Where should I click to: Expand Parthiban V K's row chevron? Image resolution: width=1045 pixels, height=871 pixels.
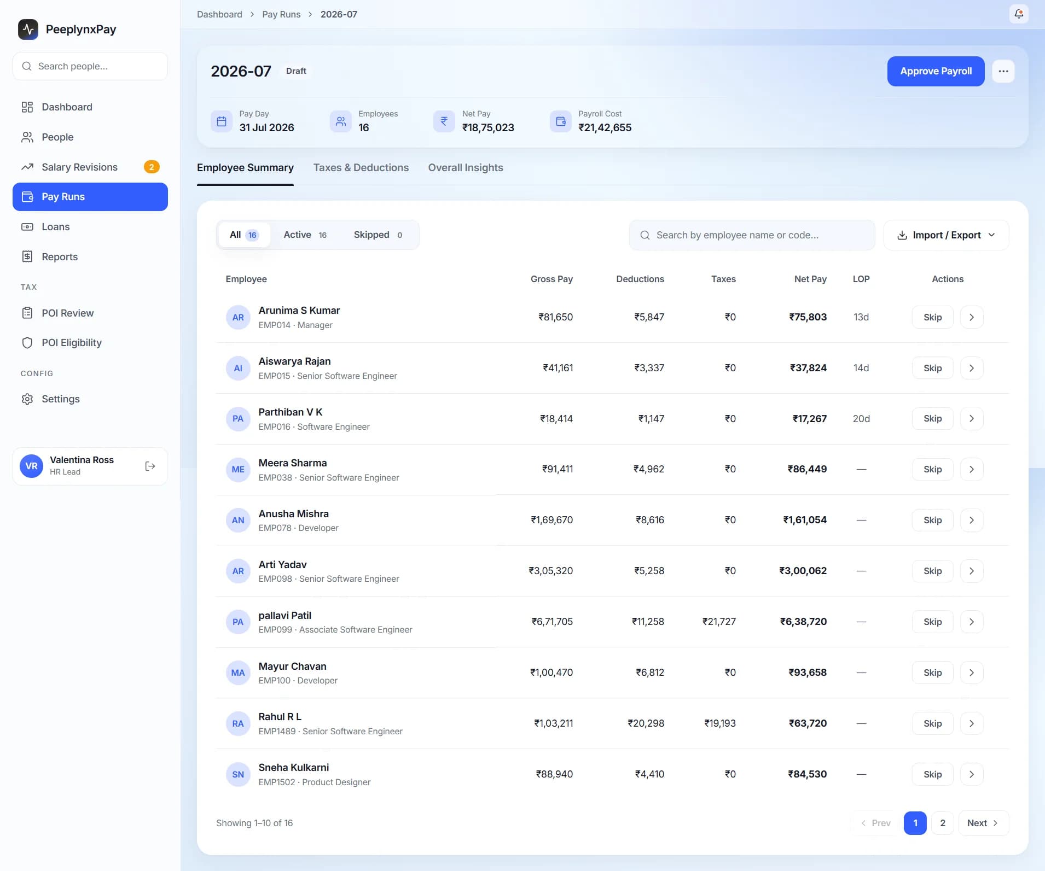click(x=972, y=419)
